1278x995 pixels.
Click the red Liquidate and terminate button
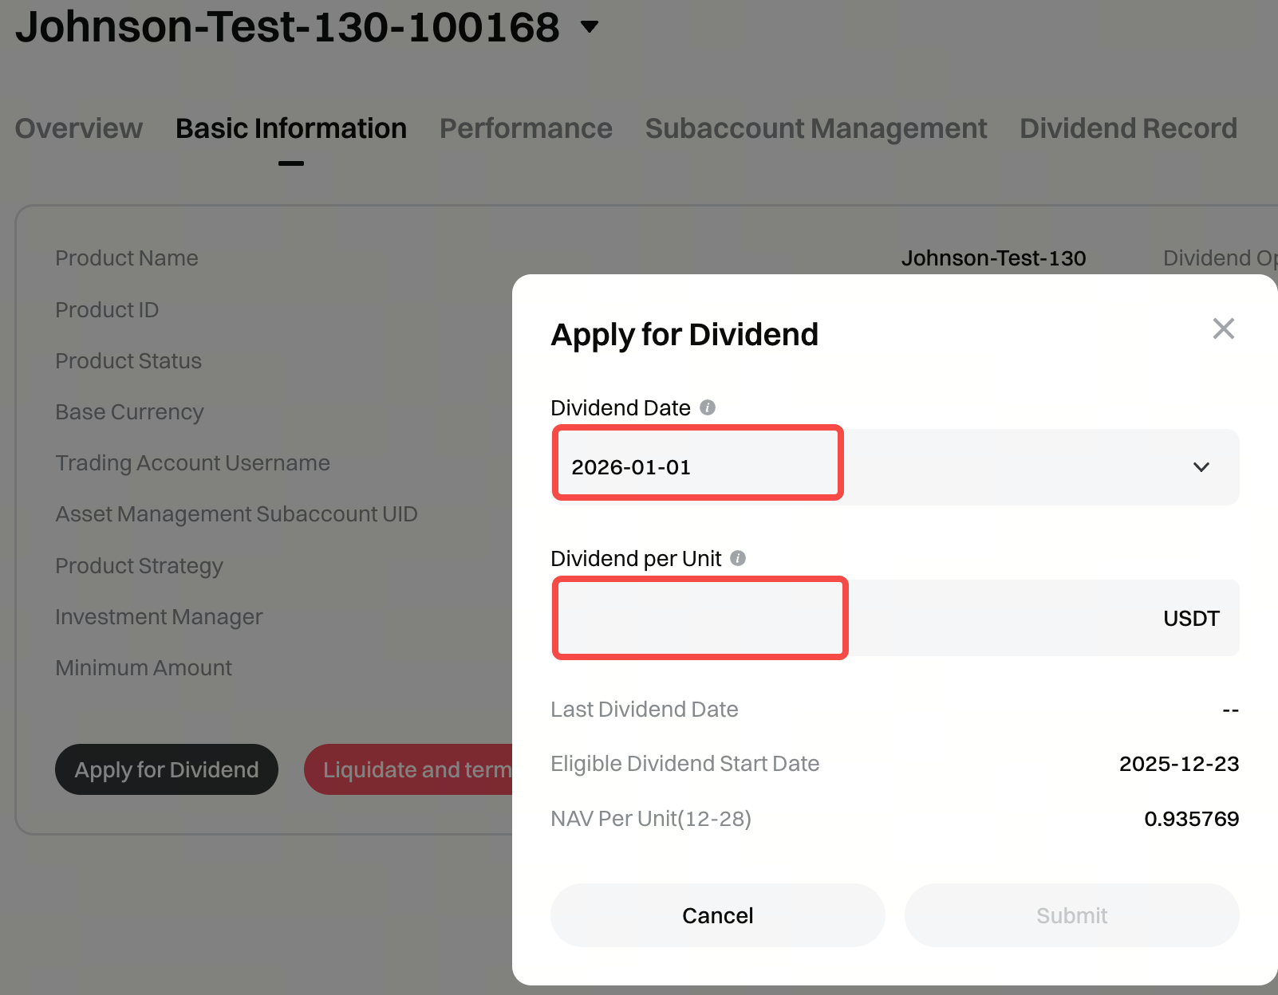409,769
